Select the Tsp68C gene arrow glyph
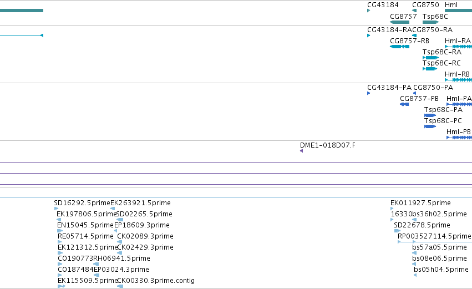Image resolution: width=472 pixels, height=289 pixels. point(431,22)
